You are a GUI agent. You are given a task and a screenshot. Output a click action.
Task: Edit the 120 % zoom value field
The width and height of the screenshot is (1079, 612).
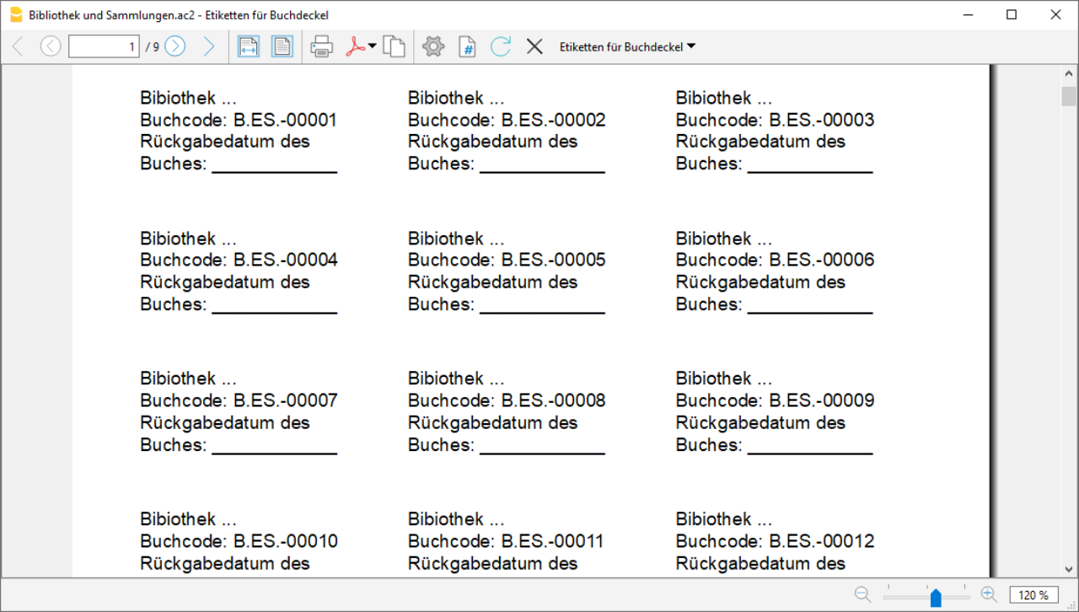[x=1033, y=594]
